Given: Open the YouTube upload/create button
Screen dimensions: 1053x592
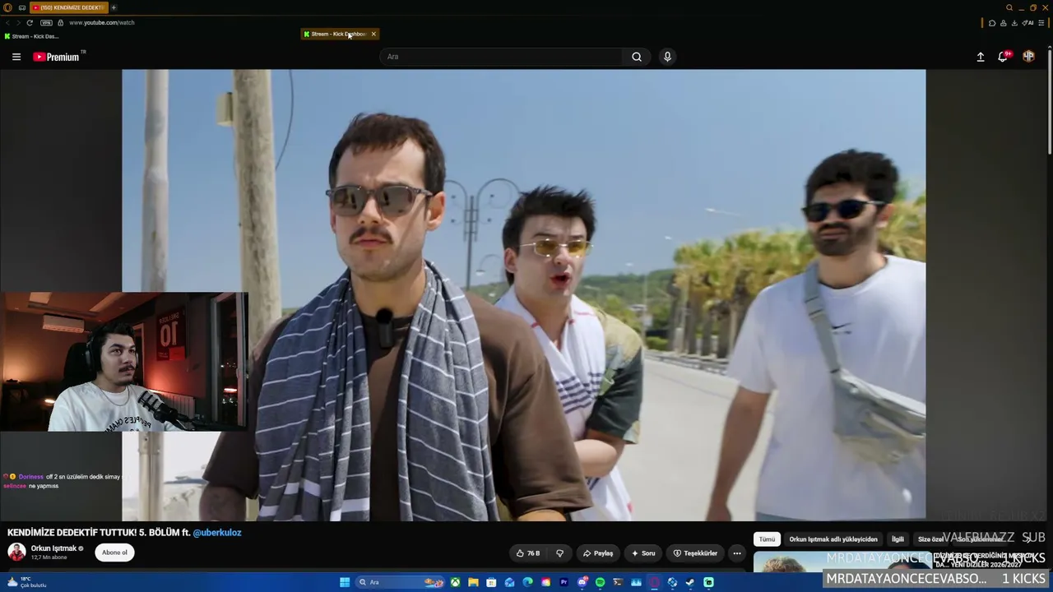Looking at the screenshot, I should coord(981,57).
